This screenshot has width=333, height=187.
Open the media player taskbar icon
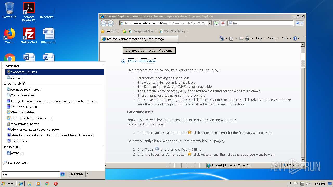pyautogui.click(x=38, y=184)
